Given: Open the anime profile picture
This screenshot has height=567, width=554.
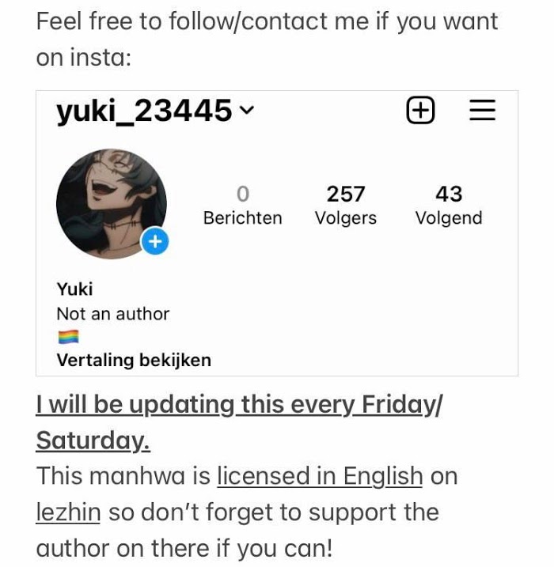Looking at the screenshot, I should click(112, 204).
